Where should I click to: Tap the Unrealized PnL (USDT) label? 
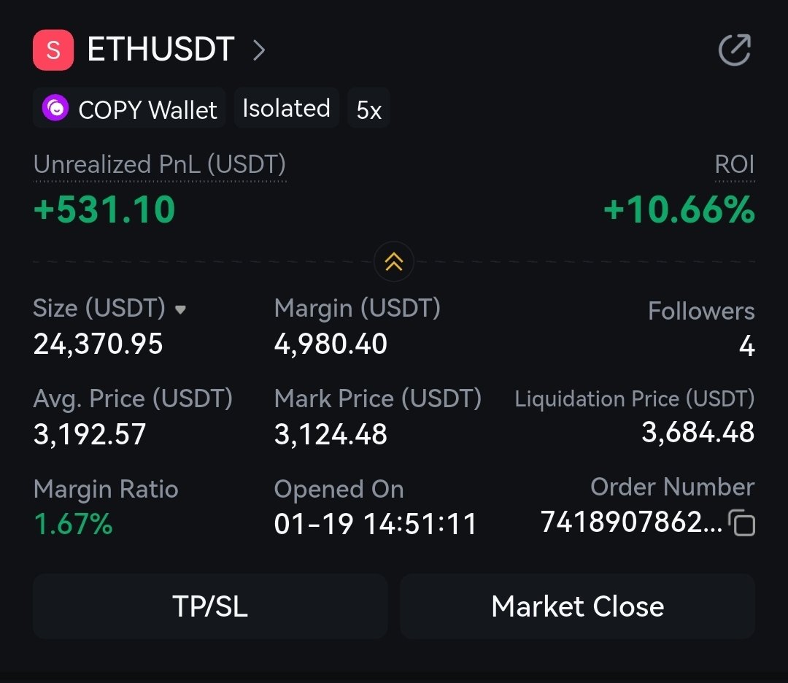click(160, 164)
